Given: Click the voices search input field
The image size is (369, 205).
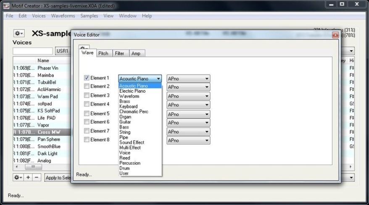Looking at the screenshot, I should tap(33, 51).
